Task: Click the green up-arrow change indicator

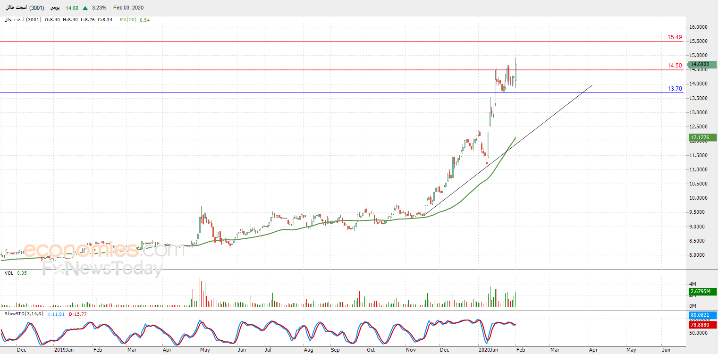Action: click(85, 8)
